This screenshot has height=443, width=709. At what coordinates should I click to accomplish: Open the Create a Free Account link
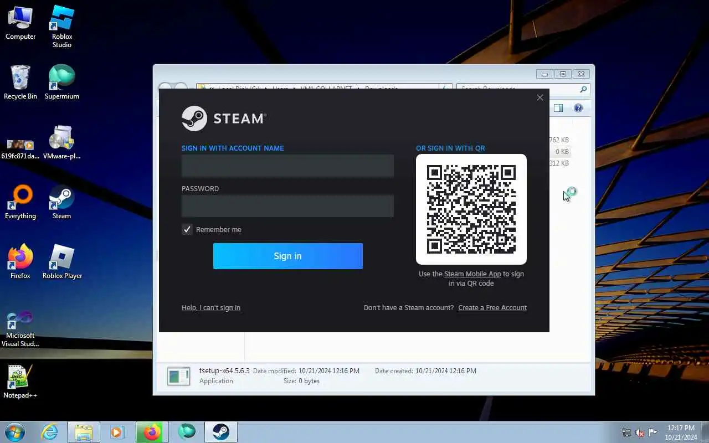492,308
